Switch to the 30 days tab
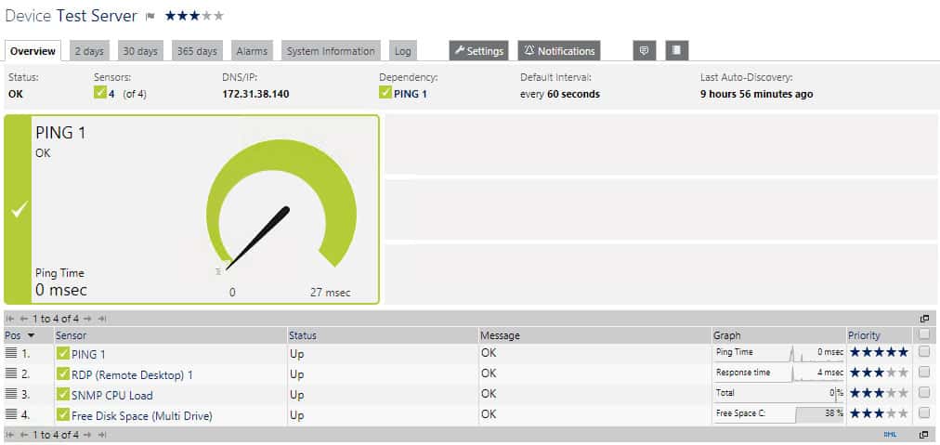940x445 pixels. pyautogui.click(x=139, y=51)
